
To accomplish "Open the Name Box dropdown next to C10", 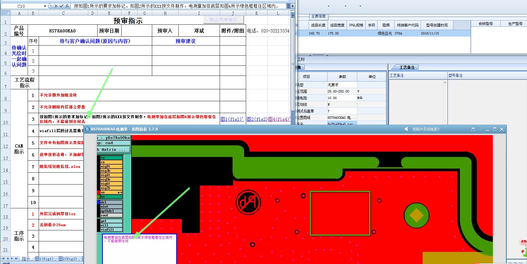I will tap(45, 6).
